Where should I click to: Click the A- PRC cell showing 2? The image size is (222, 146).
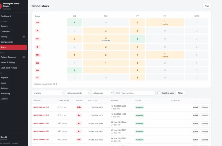pos(106,31)
